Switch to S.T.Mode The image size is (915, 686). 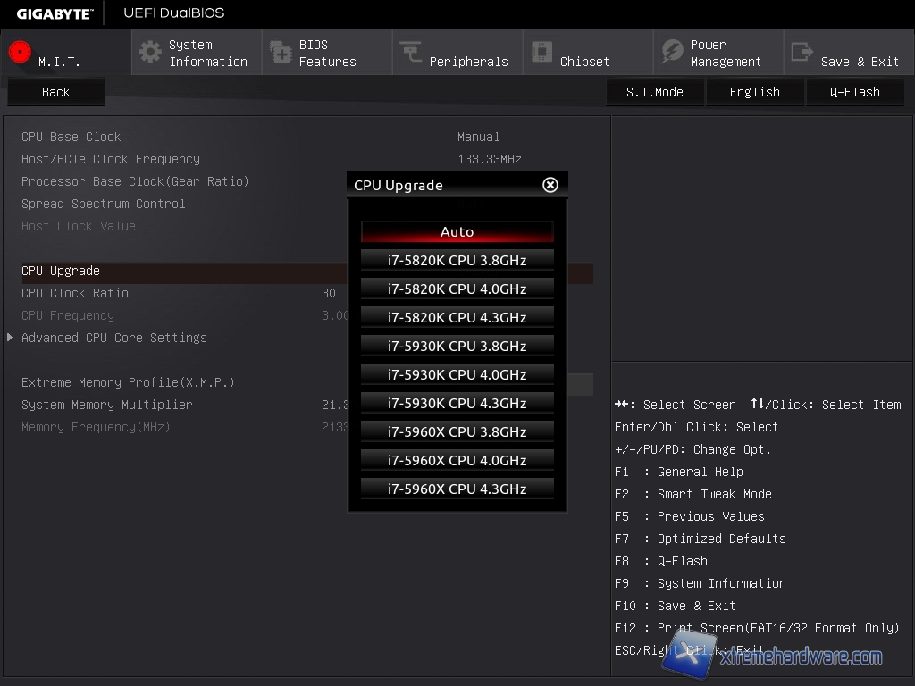[x=654, y=92]
